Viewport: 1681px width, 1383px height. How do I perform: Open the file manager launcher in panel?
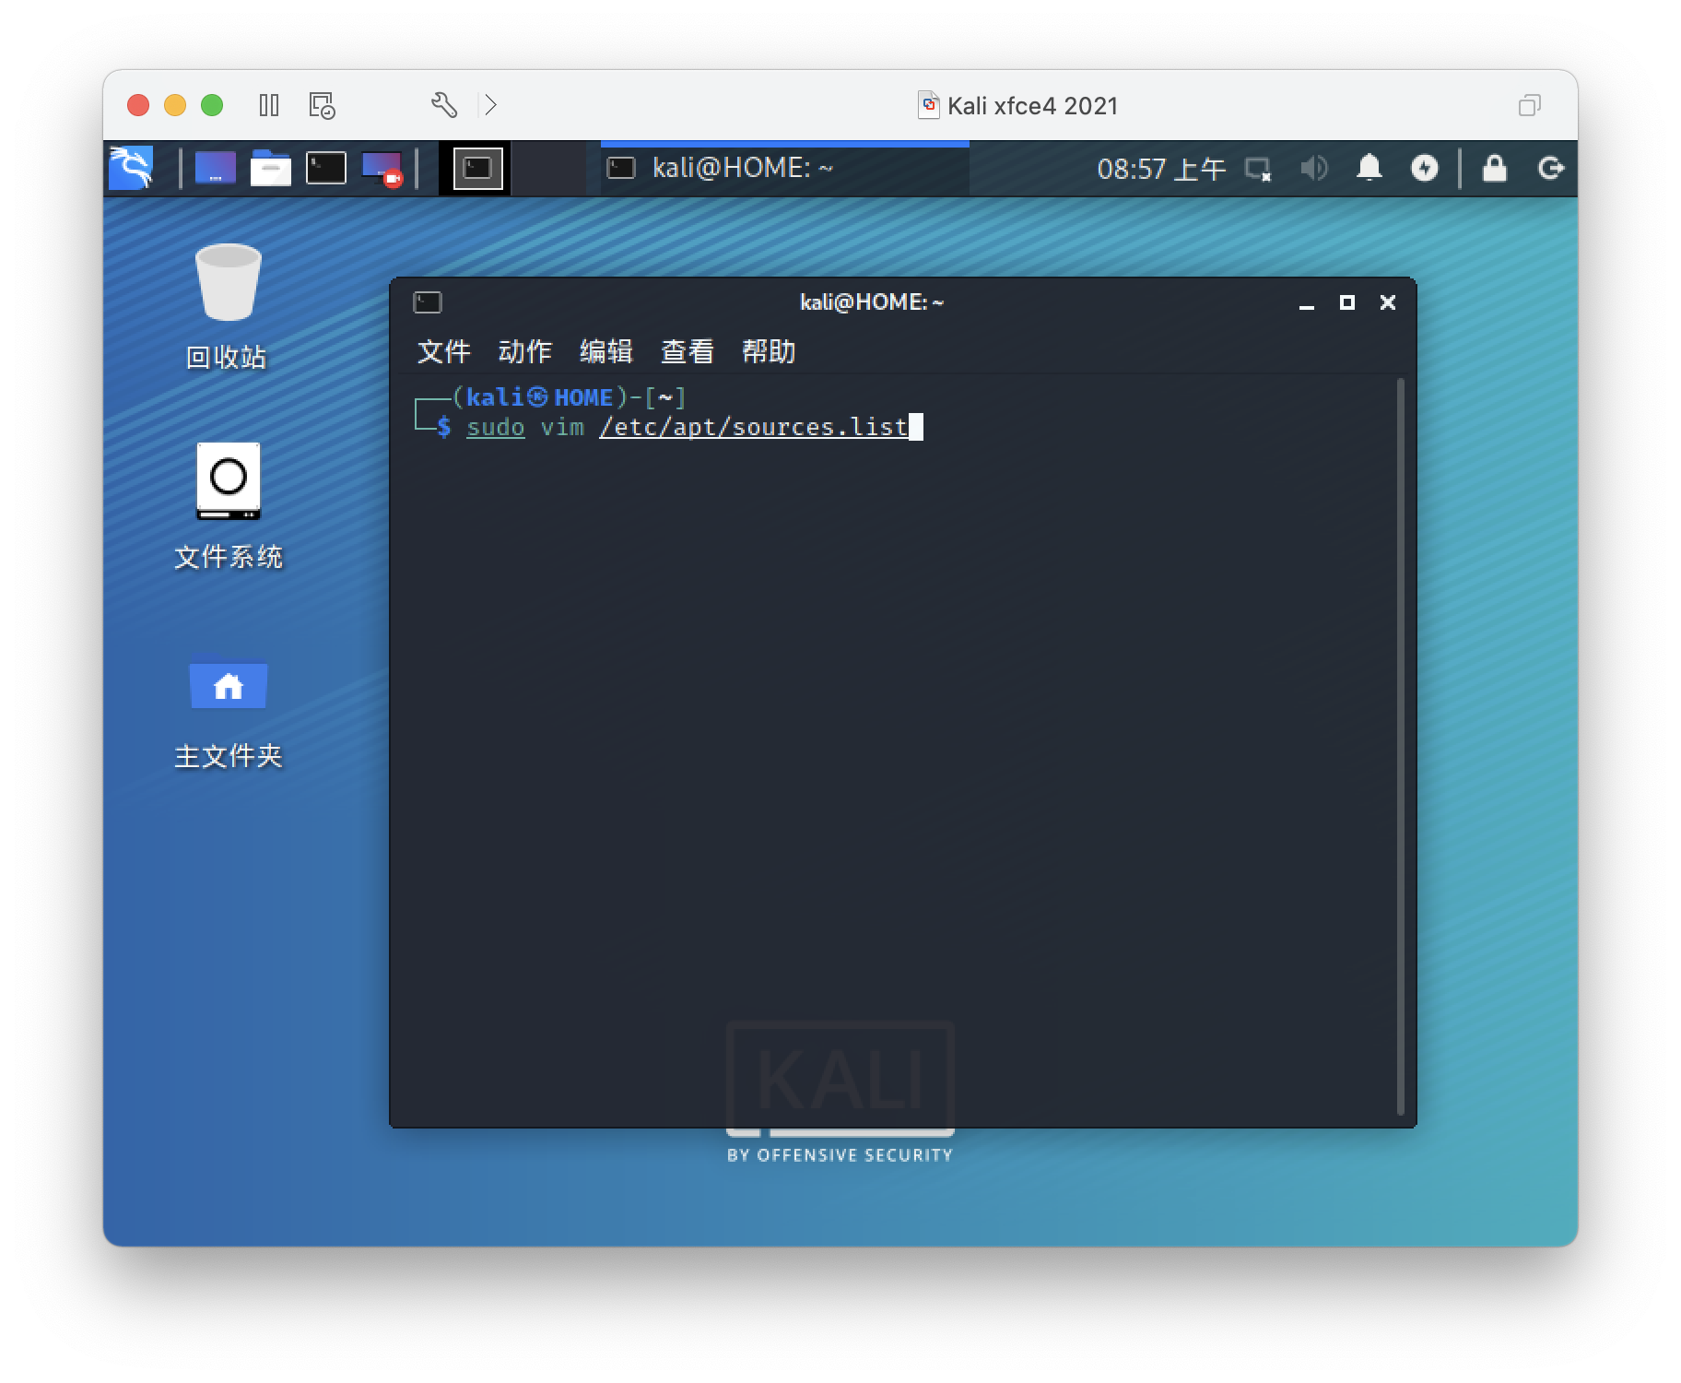tap(270, 168)
